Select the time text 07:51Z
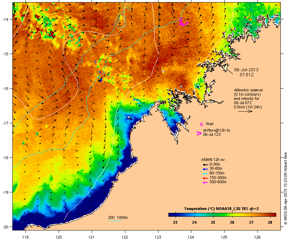 click(247, 75)
